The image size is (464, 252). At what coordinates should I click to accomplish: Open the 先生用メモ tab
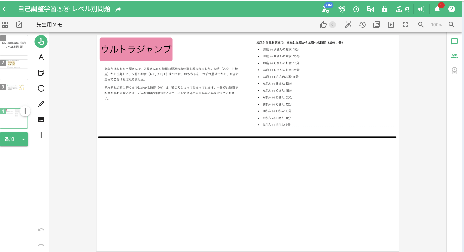click(49, 25)
